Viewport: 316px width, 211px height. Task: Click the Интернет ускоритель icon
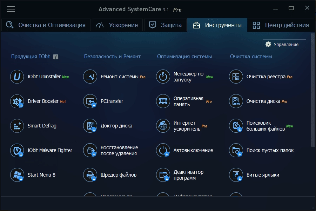tap(163, 126)
